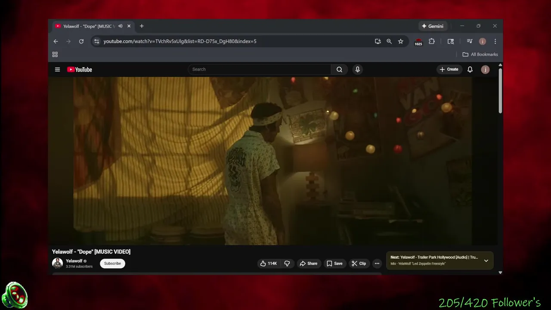Open the media controls icon in toolbar
Viewport: 551px width, 310px height.
(x=470, y=41)
